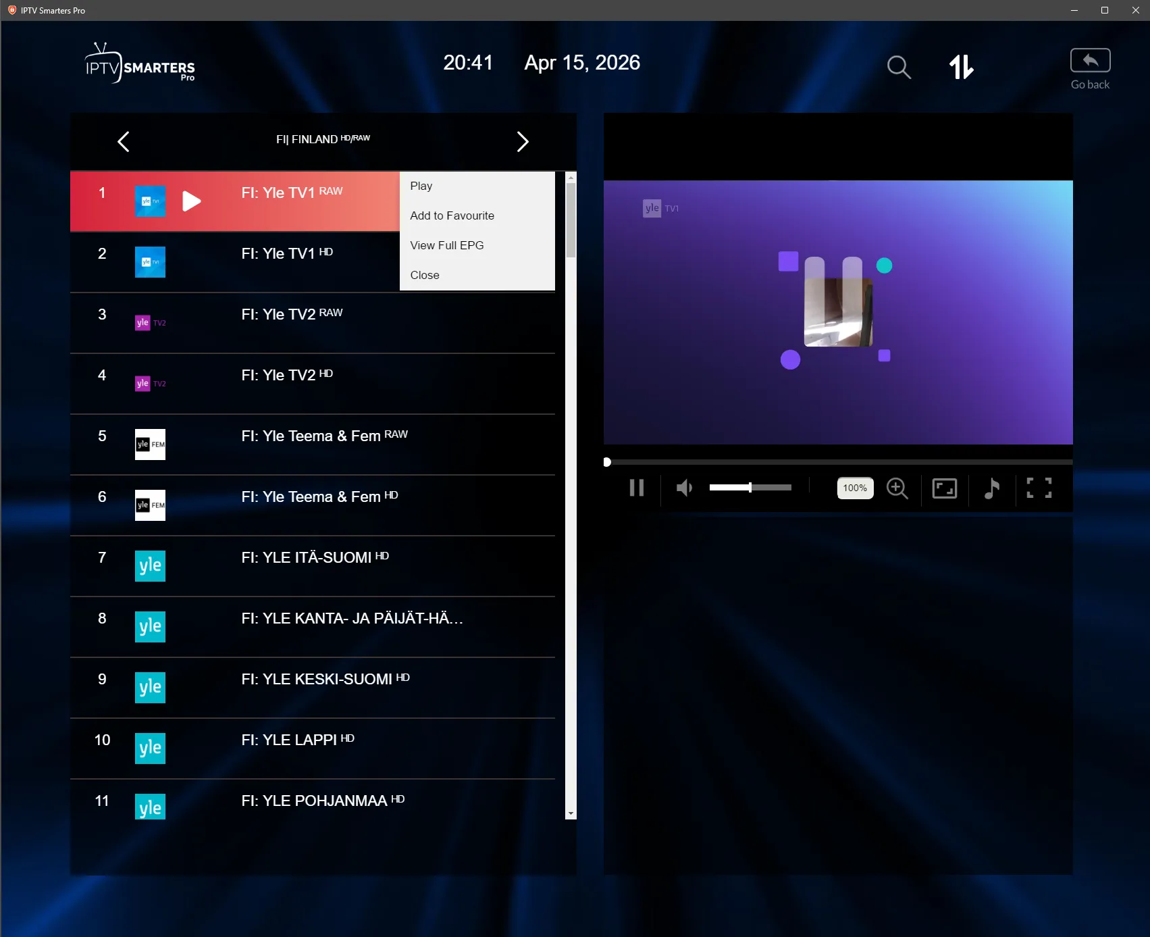
Task: Click the IPTV Smarters Pro logo
Action: point(140,64)
